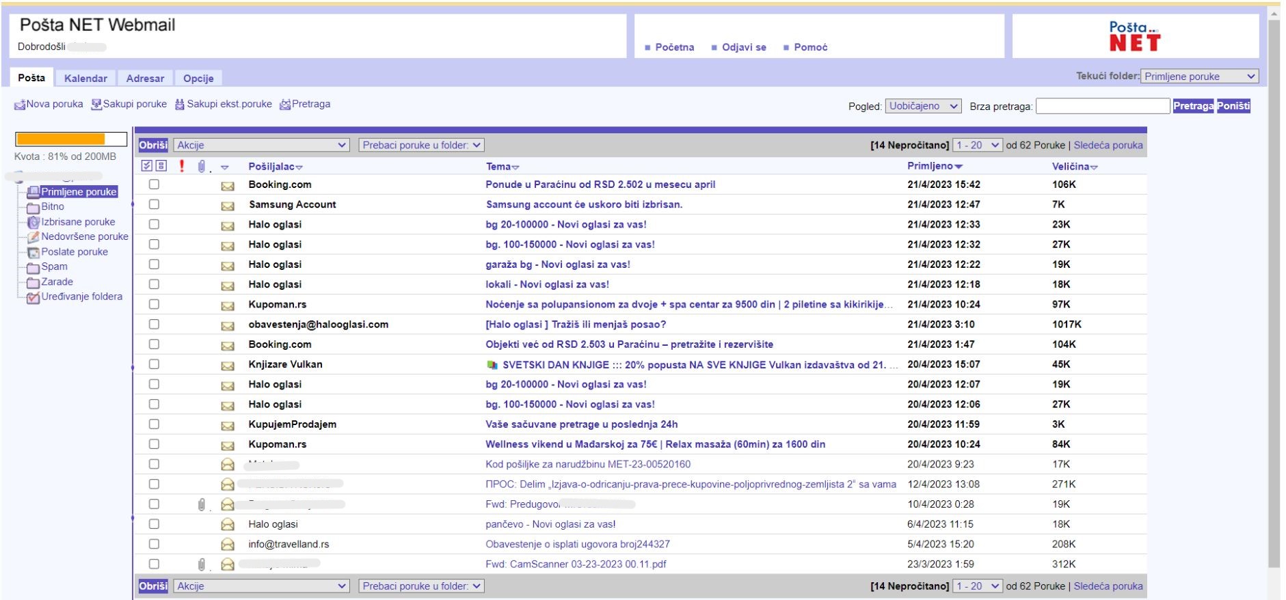Click the Pošta NET logo

1135,36
